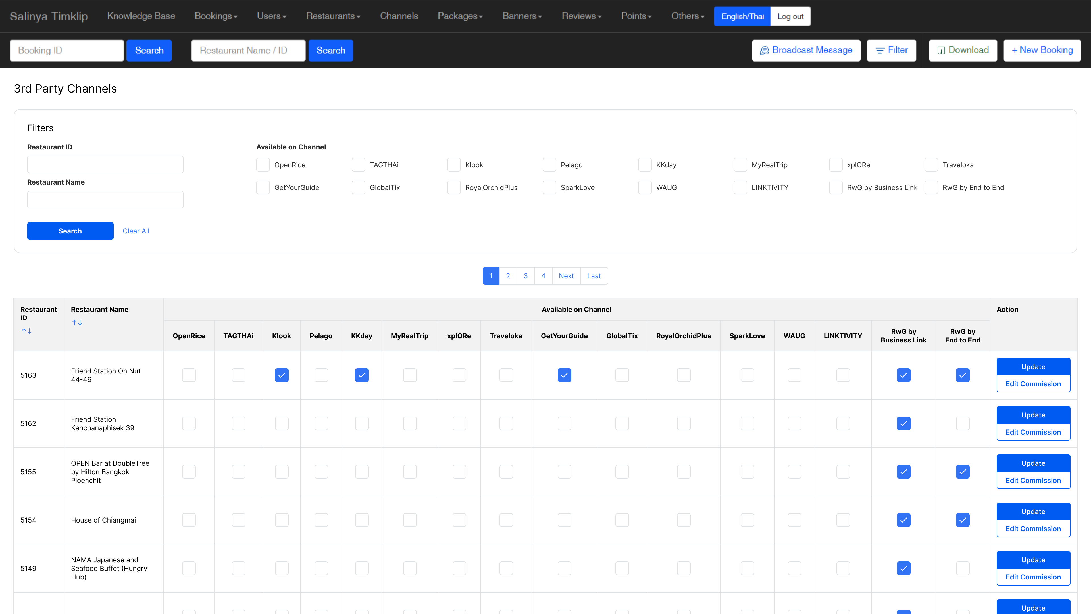The height and width of the screenshot is (614, 1091).
Task: Click the Restaurant Name filter input
Action: click(105, 199)
